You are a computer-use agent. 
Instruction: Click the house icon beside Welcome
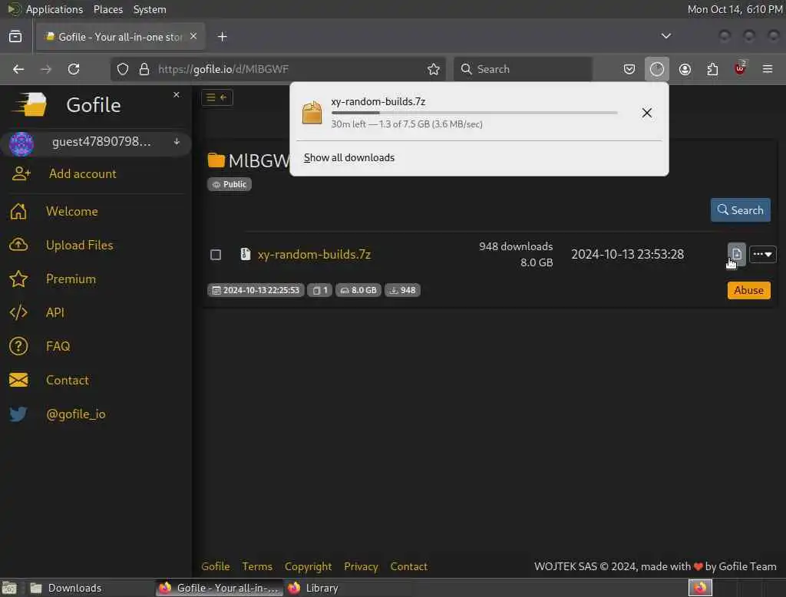point(18,212)
